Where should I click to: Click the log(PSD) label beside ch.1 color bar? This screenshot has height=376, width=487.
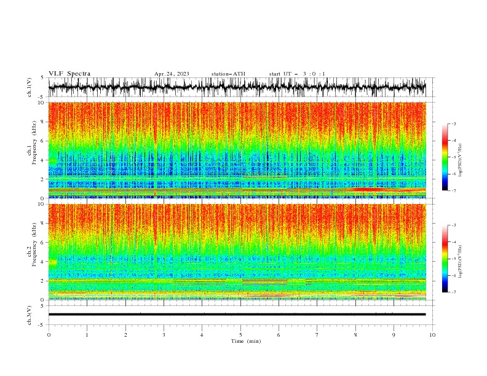460,160
